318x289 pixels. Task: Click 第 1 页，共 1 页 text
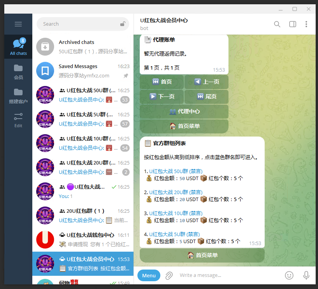[x=162, y=68]
